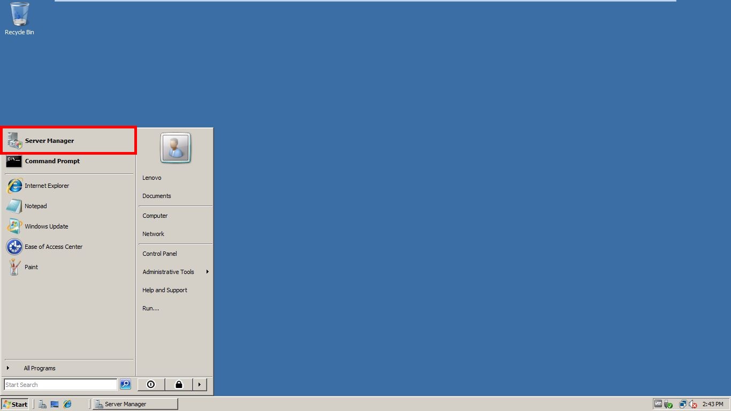Click the Windows Update icon
The image size is (731, 411).
coord(14,226)
